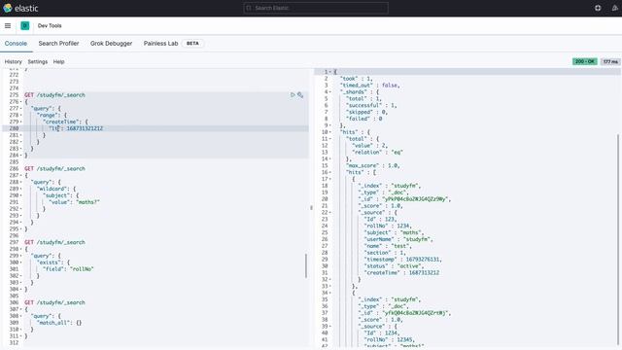This screenshot has width=622, height=350.
Task: Click the pane resize divider handle
Action: (311, 207)
